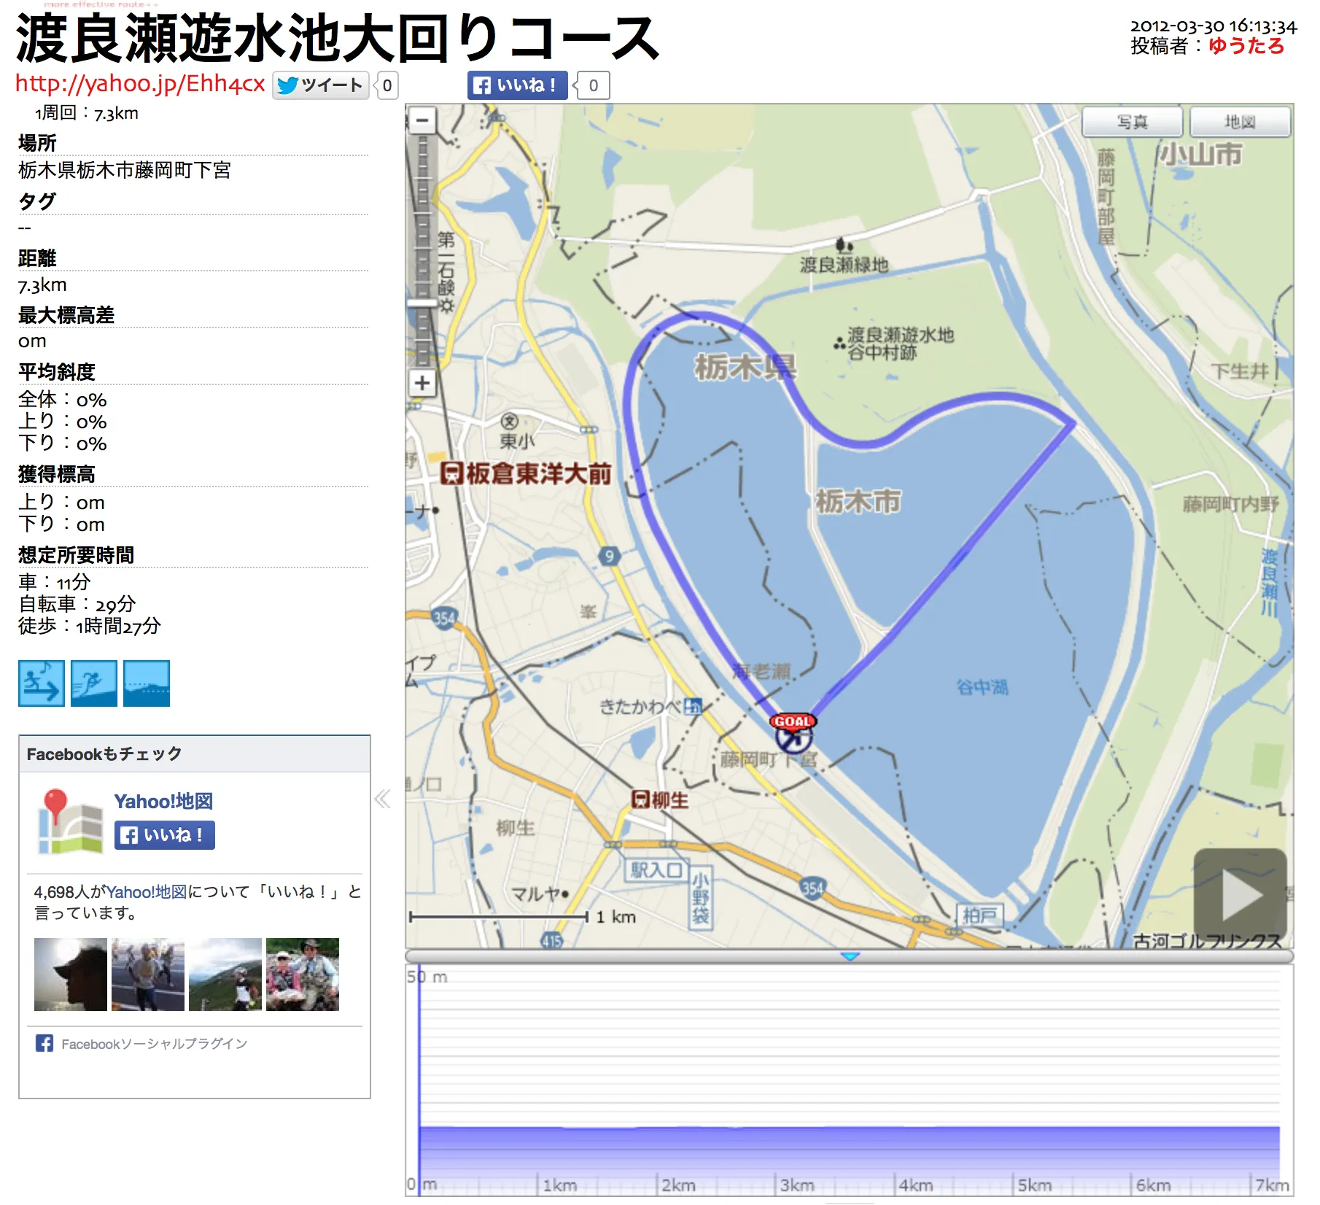Zoom out the map with minus button

click(422, 120)
